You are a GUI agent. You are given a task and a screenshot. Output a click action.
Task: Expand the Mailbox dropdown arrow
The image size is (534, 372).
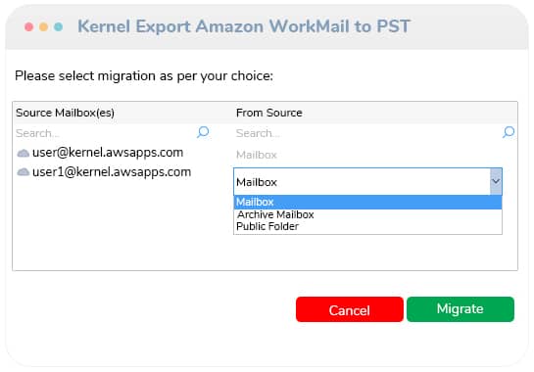pyautogui.click(x=496, y=181)
